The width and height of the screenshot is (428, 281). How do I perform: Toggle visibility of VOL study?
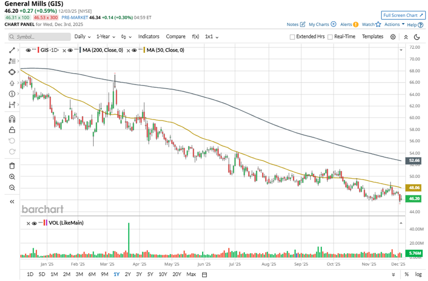[34, 224]
